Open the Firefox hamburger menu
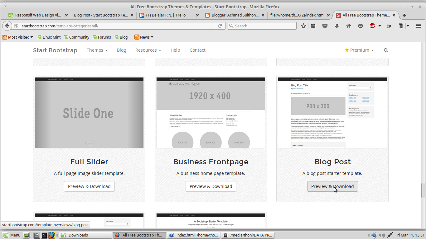The height and width of the screenshot is (239, 426). click(418, 26)
